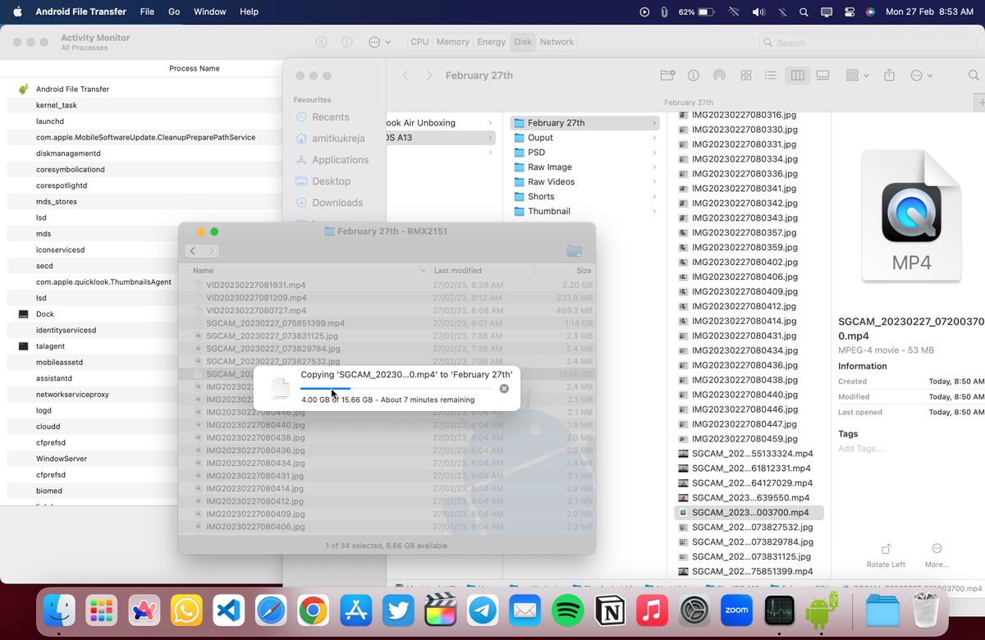Switch Finder to list view
This screenshot has height=640, width=985.
[x=771, y=75]
